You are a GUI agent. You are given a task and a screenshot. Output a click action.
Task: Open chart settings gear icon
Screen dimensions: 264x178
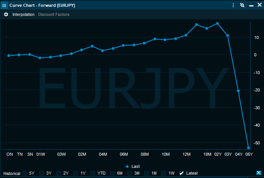coord(6,14)
